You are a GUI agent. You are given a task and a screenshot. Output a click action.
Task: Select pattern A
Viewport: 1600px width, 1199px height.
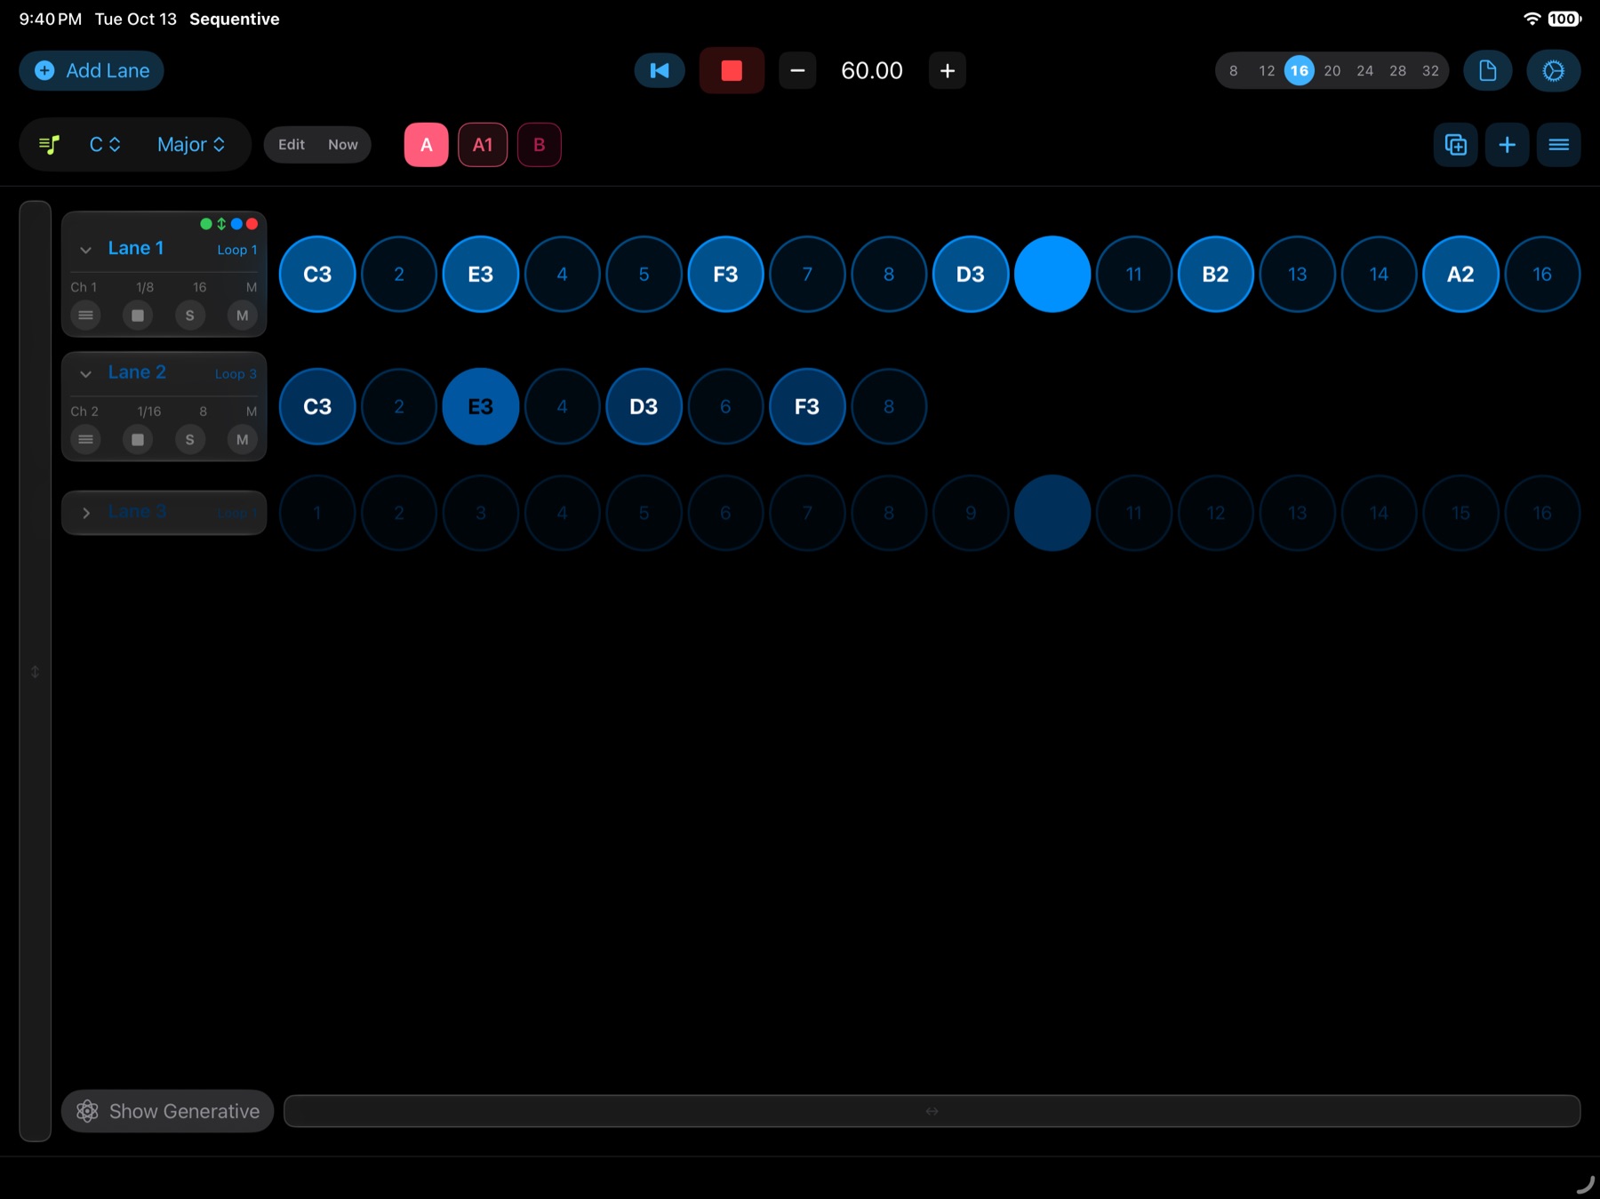(427, 144)
